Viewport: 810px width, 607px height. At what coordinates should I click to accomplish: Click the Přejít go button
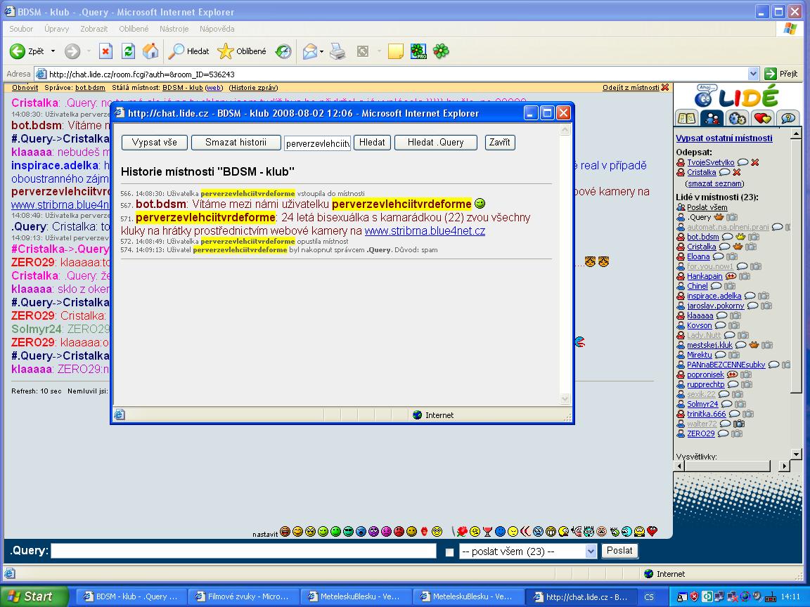tap(782, 74)
